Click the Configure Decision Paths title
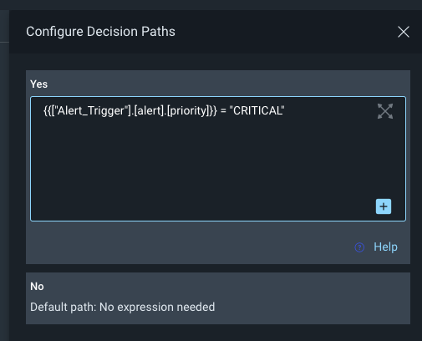This screenshot has height=341, width=422. [x=100, y=32]
